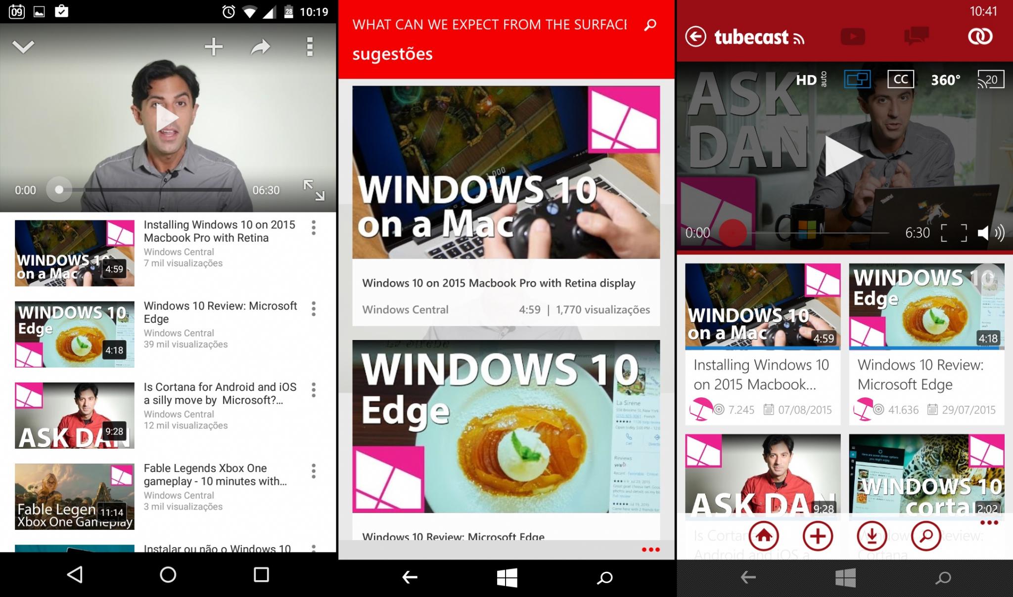This screenshot has width=1013, height=597.
Task: Click the download circle icon in tubecast
Action: [x=872, y=536]
